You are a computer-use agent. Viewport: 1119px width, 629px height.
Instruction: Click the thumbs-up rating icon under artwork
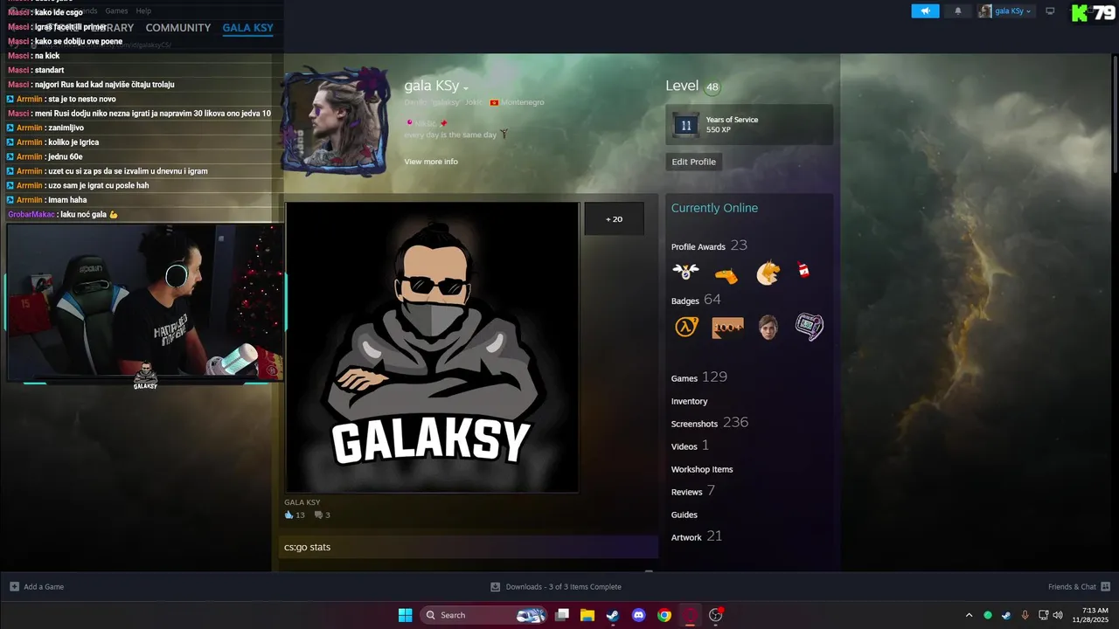coord(289,515)
